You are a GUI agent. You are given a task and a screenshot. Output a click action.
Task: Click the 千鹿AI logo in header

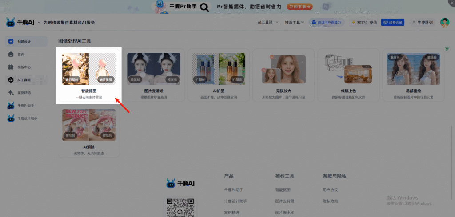[x=20, y=22]
